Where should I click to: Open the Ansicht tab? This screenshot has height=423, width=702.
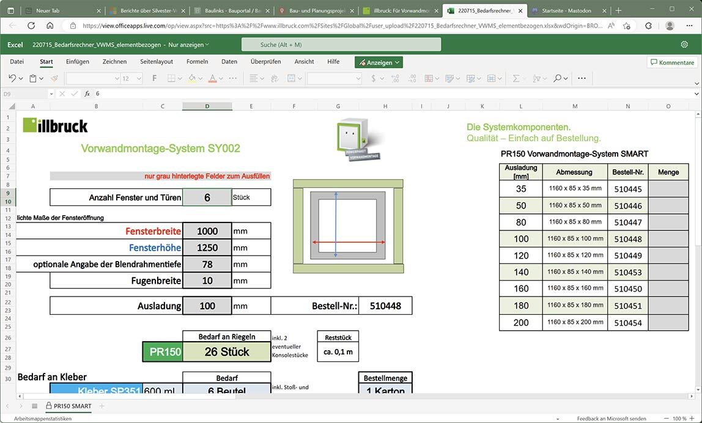pyautogui.click(x=304, y=62)
